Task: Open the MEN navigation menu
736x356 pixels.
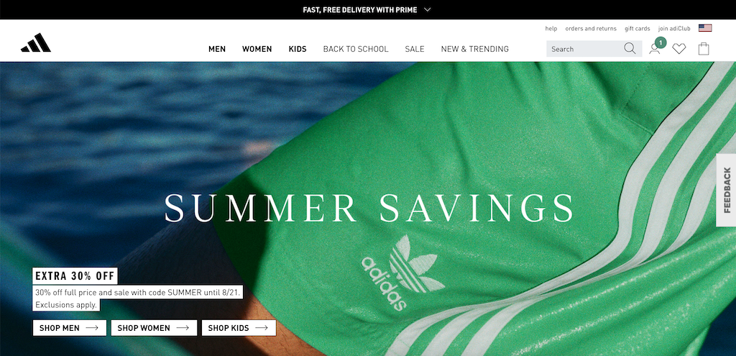Action: pyautogui.click(x=217, y=49)
